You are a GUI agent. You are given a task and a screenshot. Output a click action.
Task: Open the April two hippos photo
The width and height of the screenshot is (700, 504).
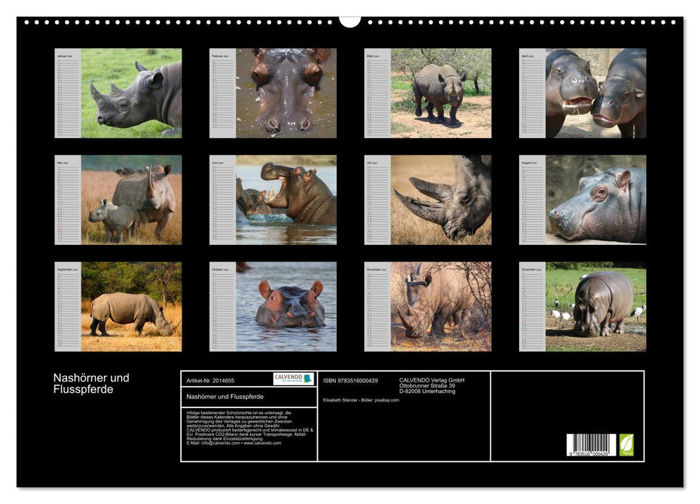point(595,93)
